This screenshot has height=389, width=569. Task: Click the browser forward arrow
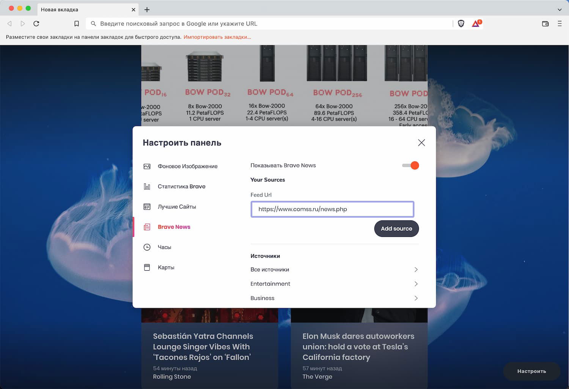23,24
